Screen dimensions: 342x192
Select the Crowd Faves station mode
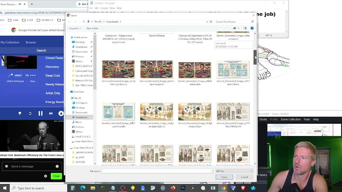(54, 58)
